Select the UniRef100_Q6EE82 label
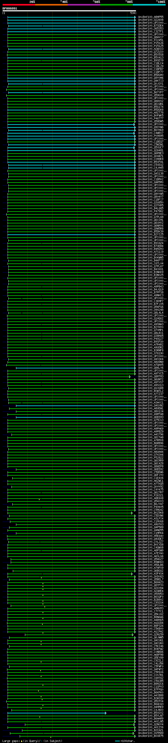168x743 pixels. coord(151,469)
